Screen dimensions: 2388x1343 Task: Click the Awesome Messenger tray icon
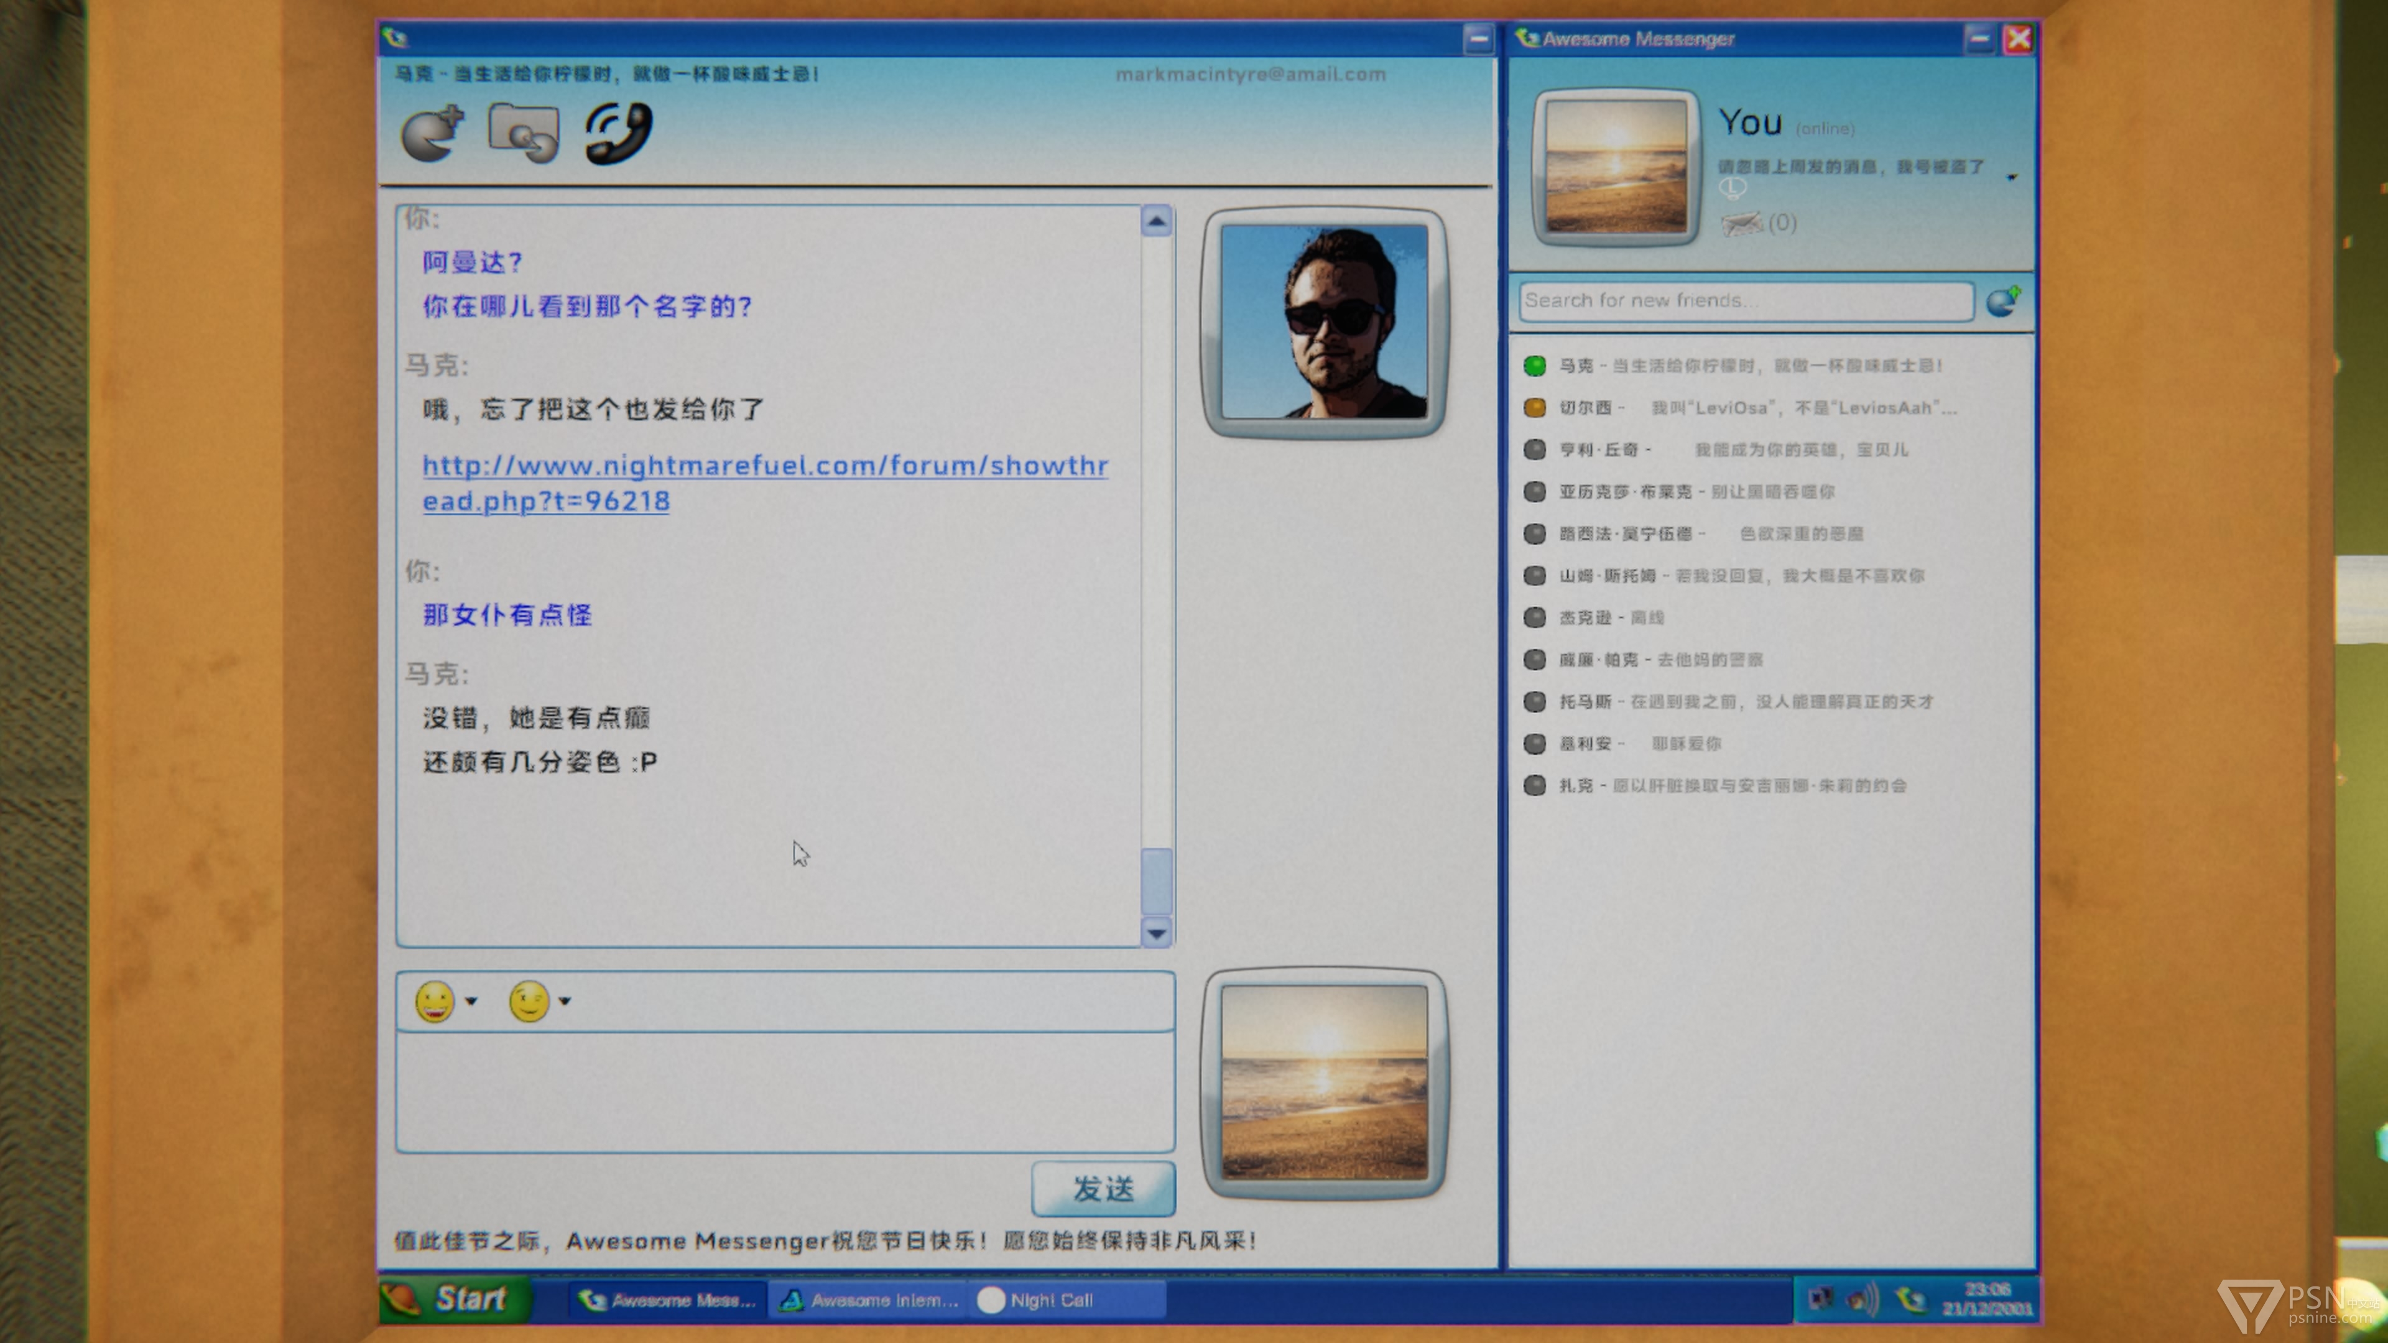(1910, 1299)
